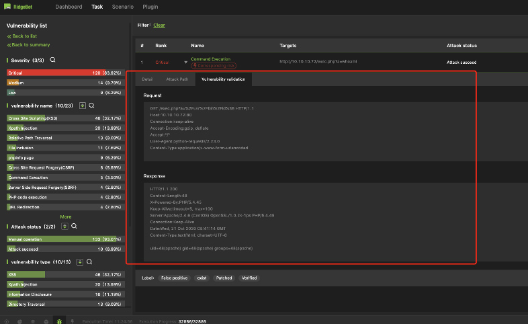Mark vulnerability as Patched

224,278
